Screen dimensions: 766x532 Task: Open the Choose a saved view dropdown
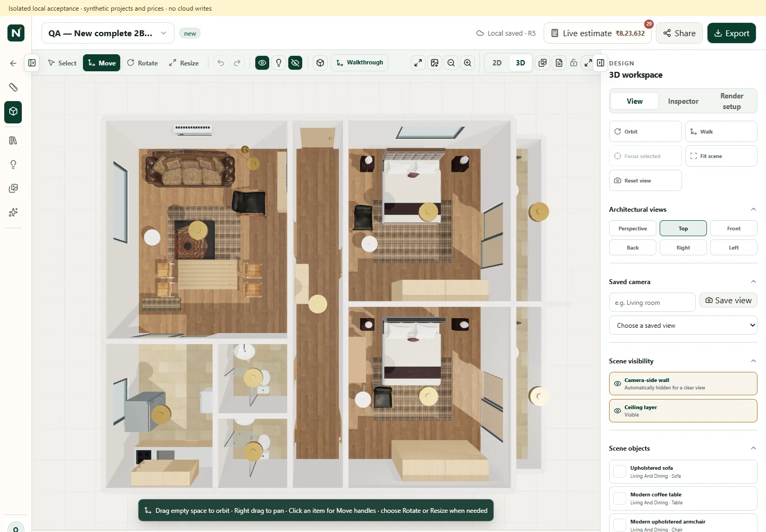(x=683, y=325)
